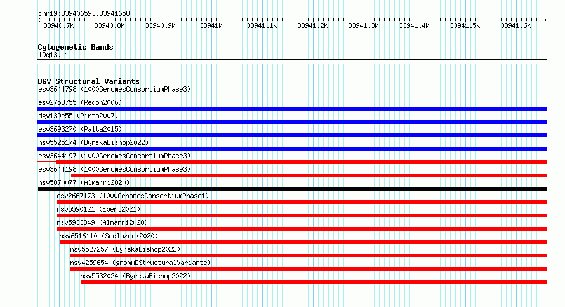Click the 33941.3k ruler tick label
This screenshot has height=307, width=565.
tap(363, 25)
